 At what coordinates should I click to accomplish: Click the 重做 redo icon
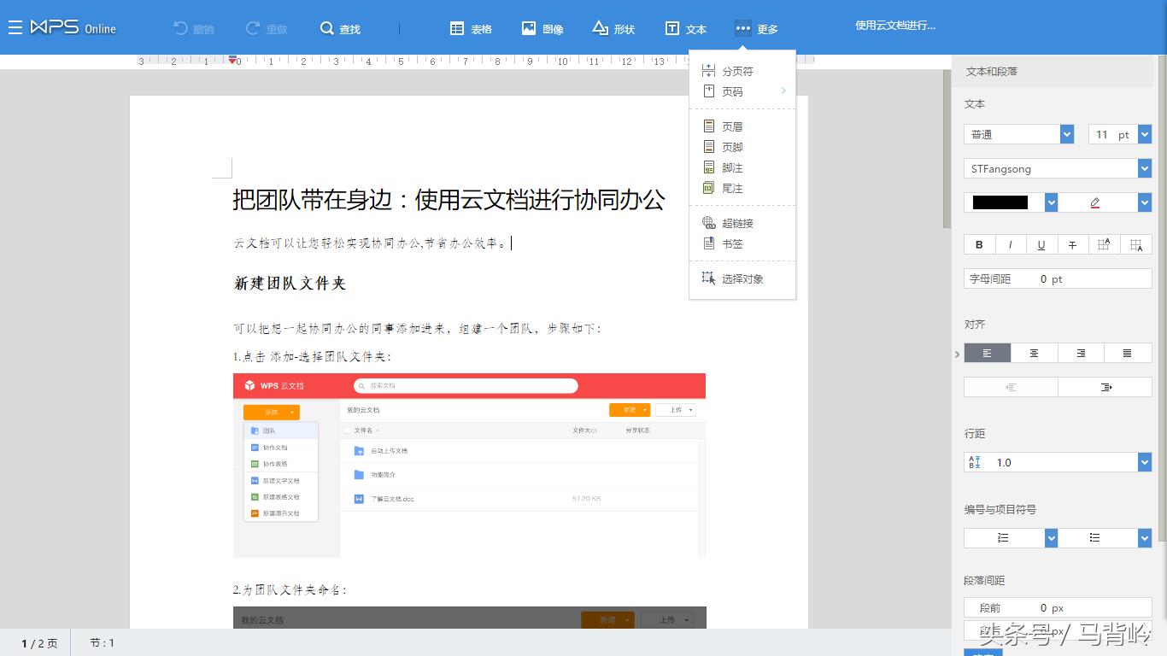tap(267, 27)
